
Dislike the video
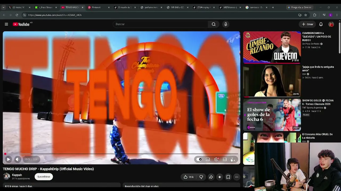[201, 177]
